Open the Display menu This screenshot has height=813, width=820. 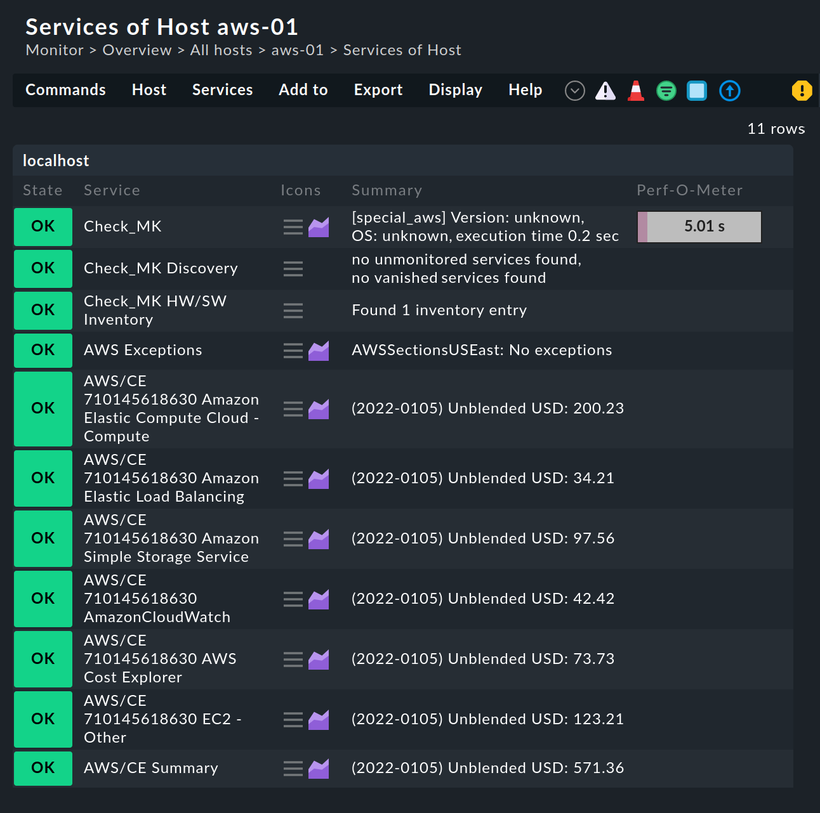click(x=455, y=90)
